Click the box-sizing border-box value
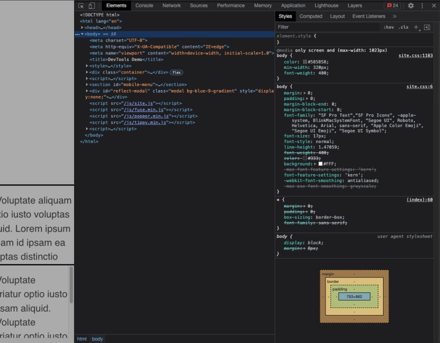440x343 pixels. 329,217
